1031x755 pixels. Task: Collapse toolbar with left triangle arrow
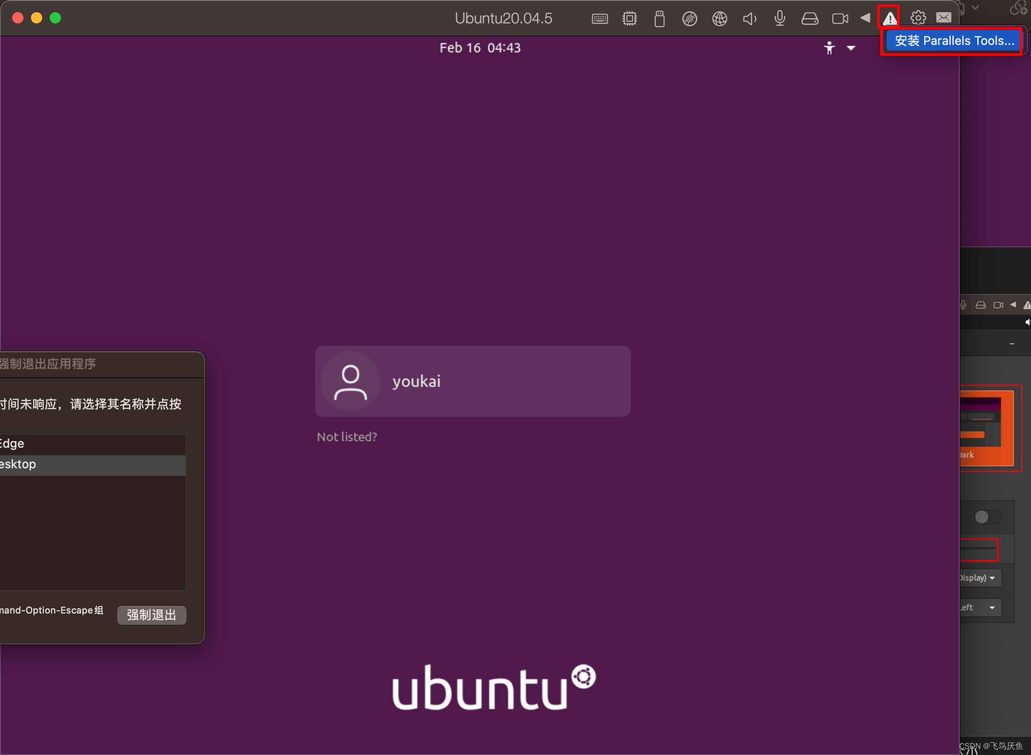865,18
